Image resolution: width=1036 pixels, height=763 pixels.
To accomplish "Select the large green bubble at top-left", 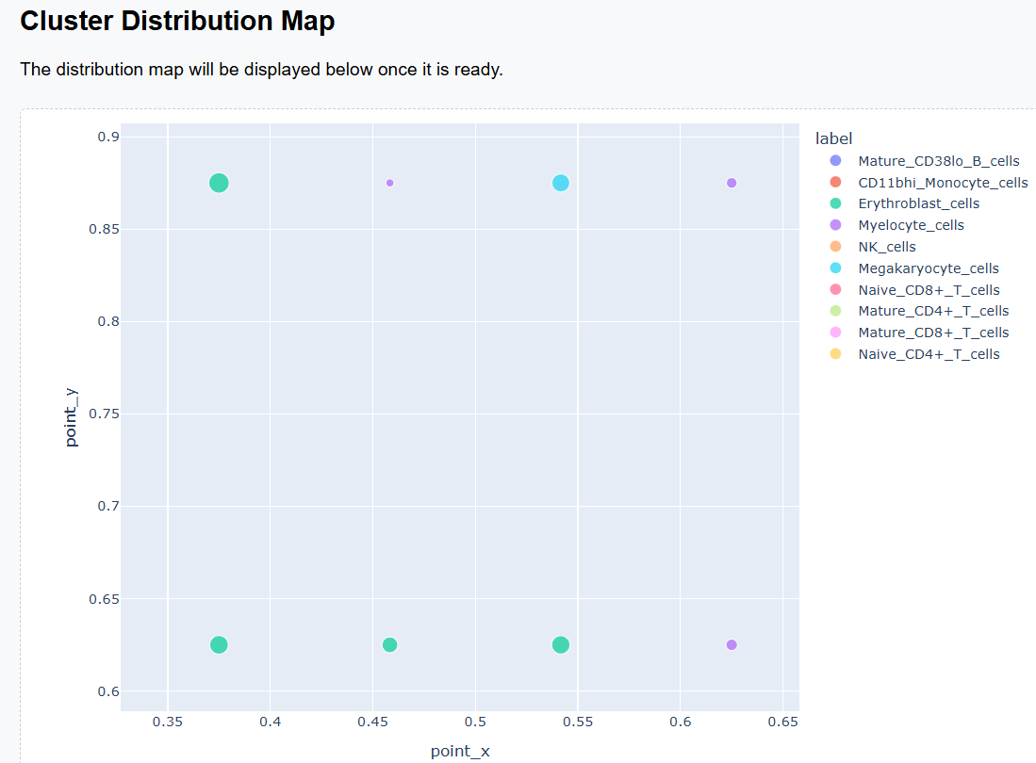I will [x=219, y=183].
